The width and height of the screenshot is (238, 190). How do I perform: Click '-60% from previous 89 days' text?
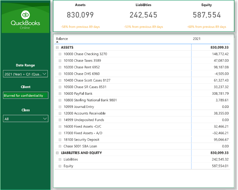pos(206,27)
